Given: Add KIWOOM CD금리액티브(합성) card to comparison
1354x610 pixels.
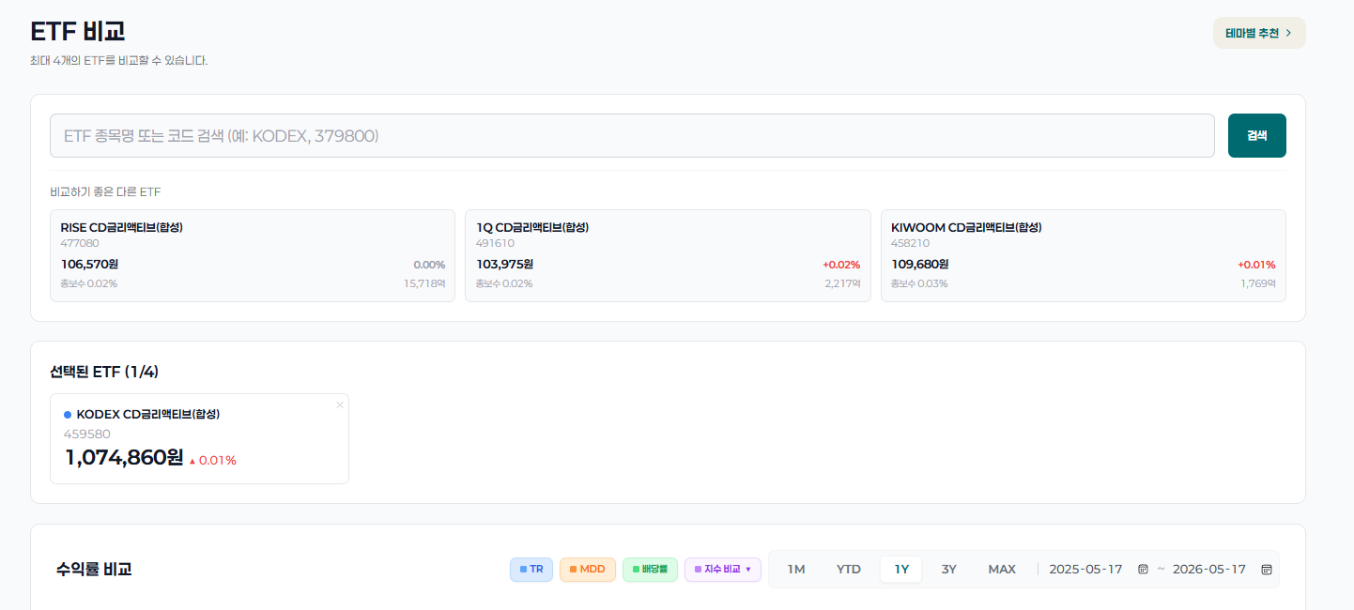Looking at the screenshot, I should tap(1083, 255).
